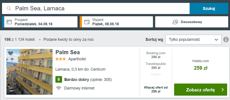Select the Booking.com 256 zł offer
Viewport: 230px width, 100px height.
156,55
